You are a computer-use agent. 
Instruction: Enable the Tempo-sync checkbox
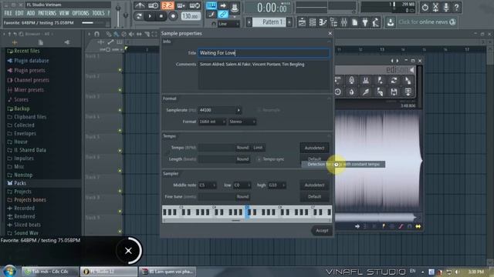tap(259, 159)
